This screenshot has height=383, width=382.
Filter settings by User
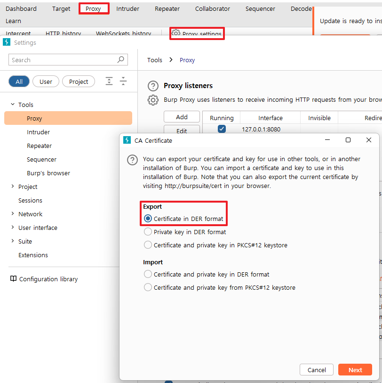[46, 81]
